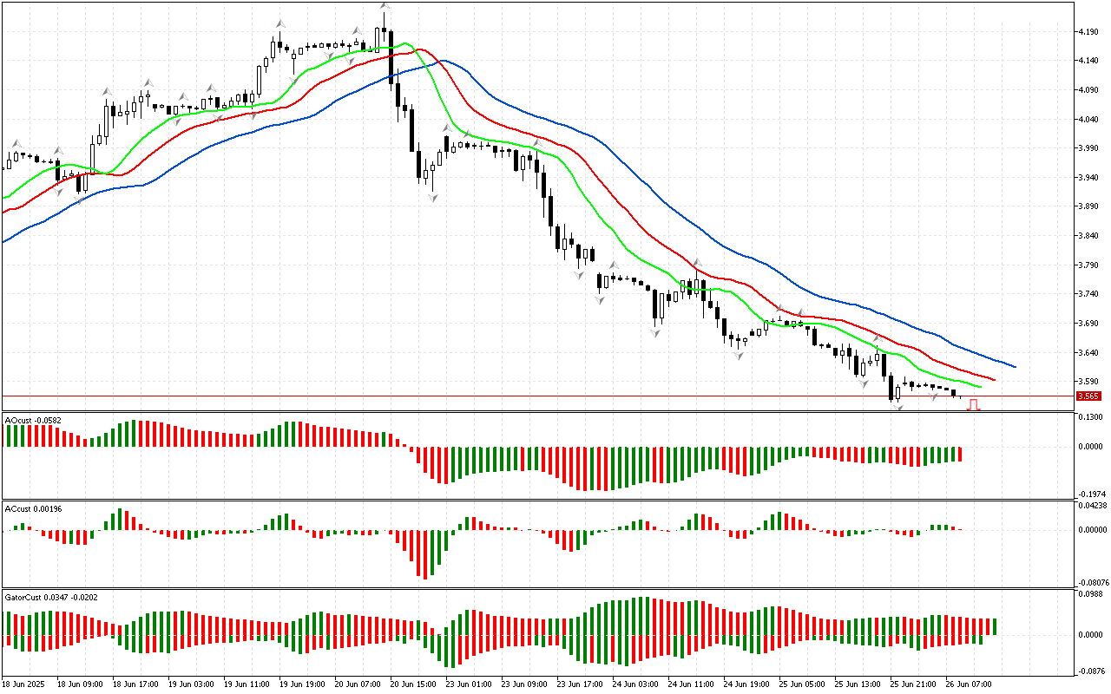This screenshot has height=694, width=1111.
Task: Click the -0.0876 value on GatorCust scale
Action: coord(1090,671)
